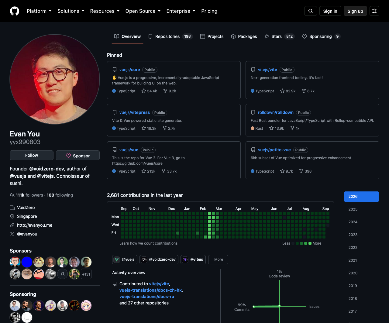The width and height of the screenshot is (389, 323).
Task: Go to the Projects tab
Action: click(x=212, y=36)
